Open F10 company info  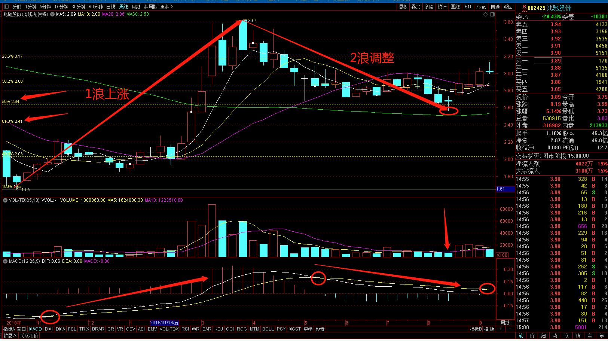(468, 7)
